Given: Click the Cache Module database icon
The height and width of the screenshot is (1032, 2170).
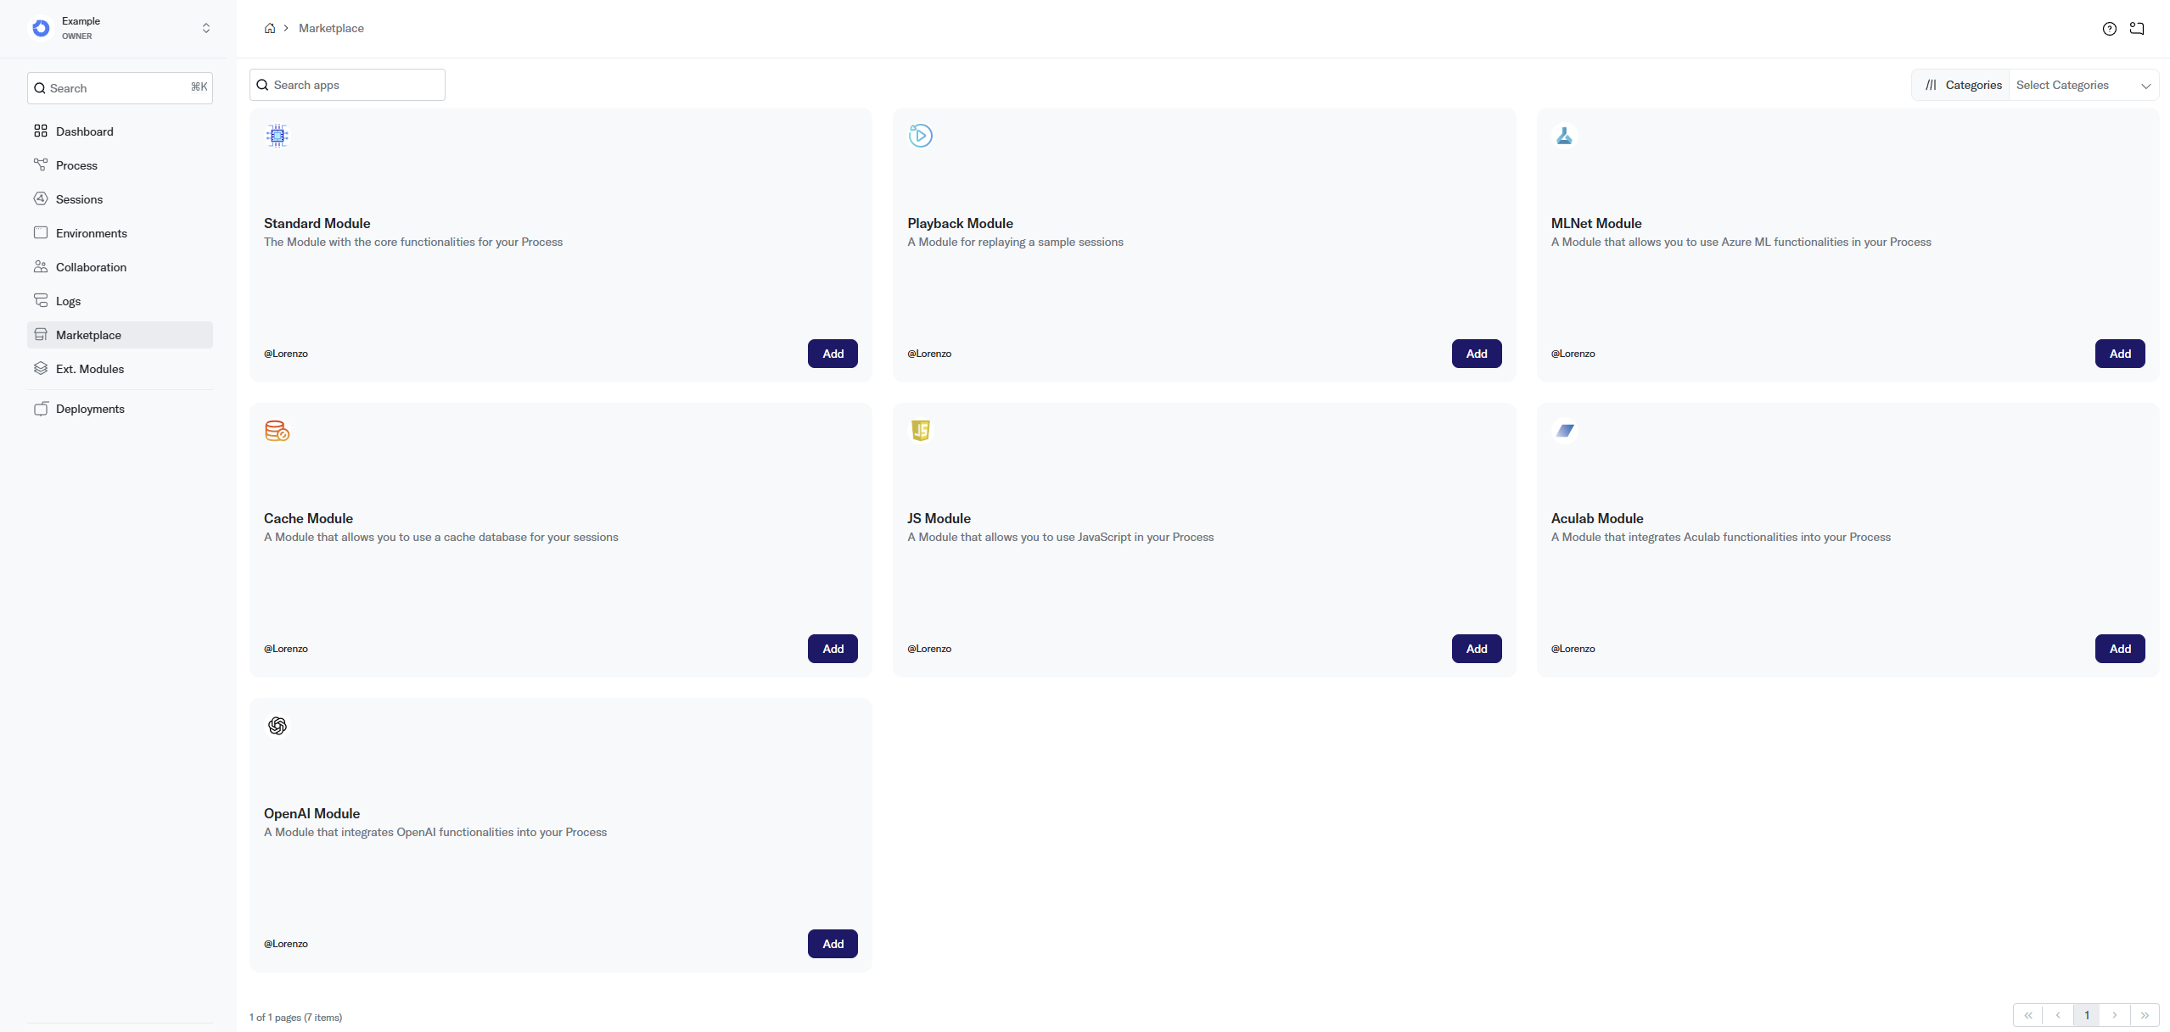Looking at the screenshot, I should coord(278,431).
